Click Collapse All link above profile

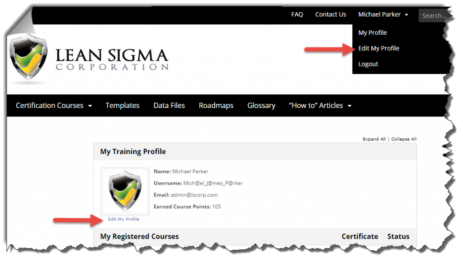(404, 139)
